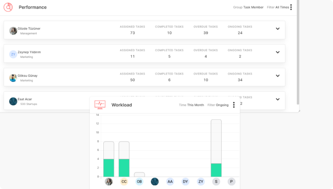Expand Esat Acar's row chevron
Screen dimensions: 333x189
coord(277,99)
